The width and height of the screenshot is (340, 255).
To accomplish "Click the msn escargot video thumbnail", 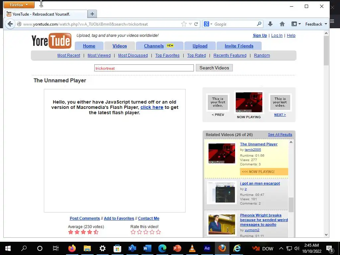I will 221,193.
